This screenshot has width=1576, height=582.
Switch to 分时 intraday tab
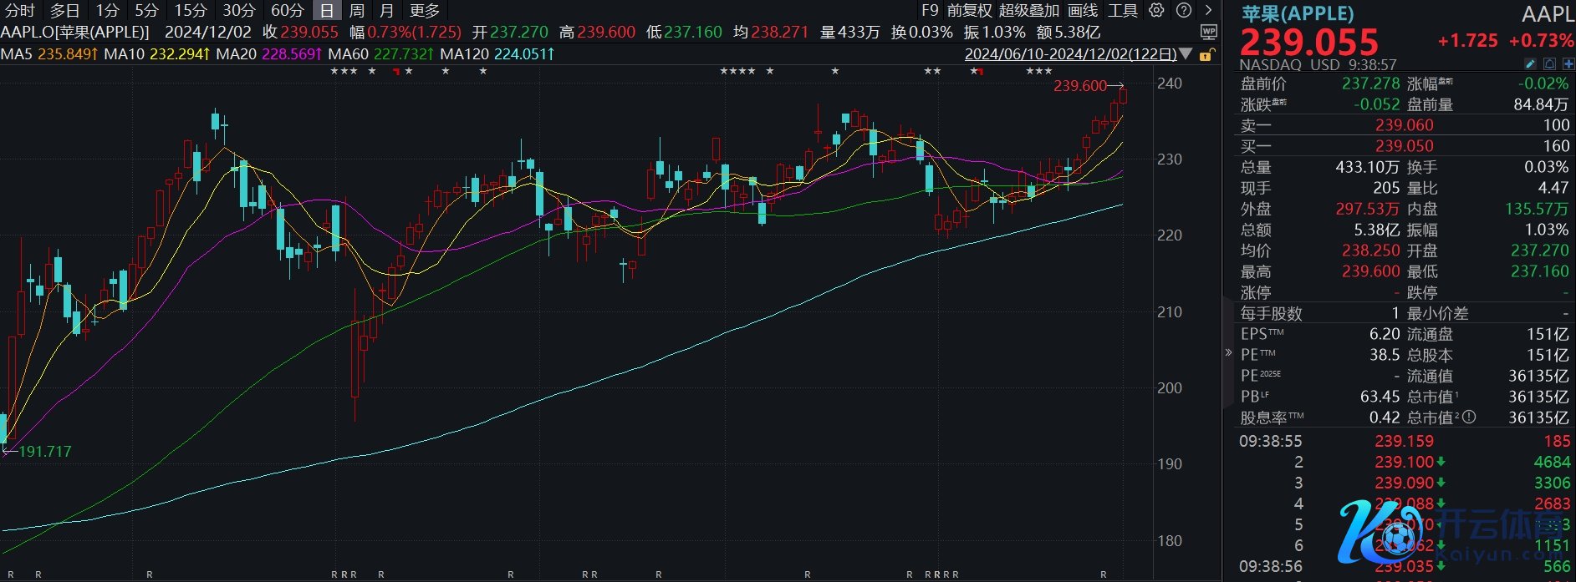click(x=20, y=11)
